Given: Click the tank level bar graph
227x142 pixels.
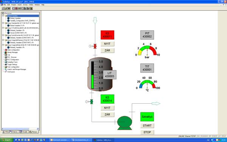Looking at the screenshot, I should pos(93,75).
